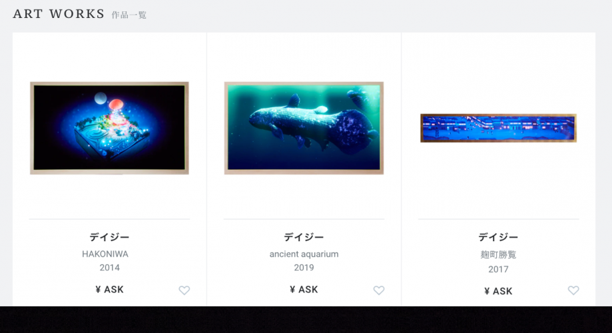
Task: Click year 2014 under HAKONIWA
Action: pyautogui.click(x=109, y=268)
